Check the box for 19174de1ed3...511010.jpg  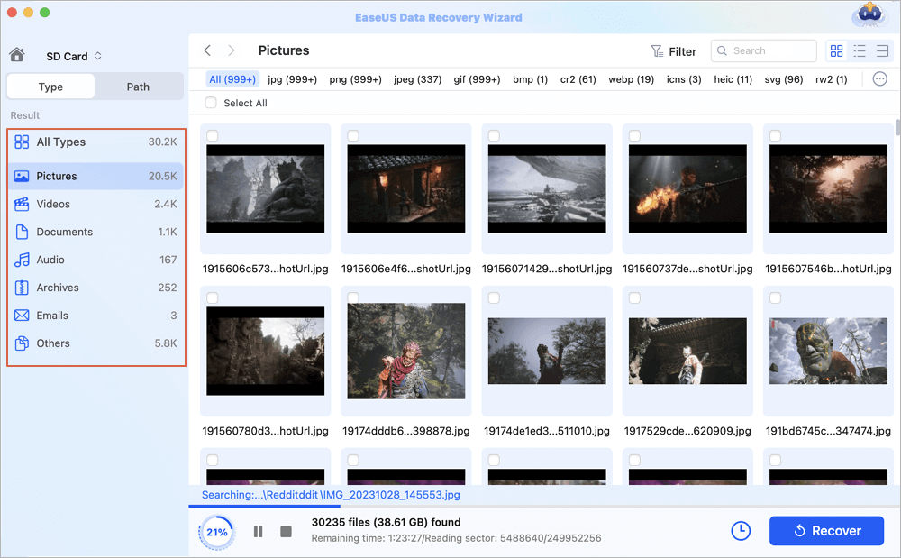tap(494, 297)
